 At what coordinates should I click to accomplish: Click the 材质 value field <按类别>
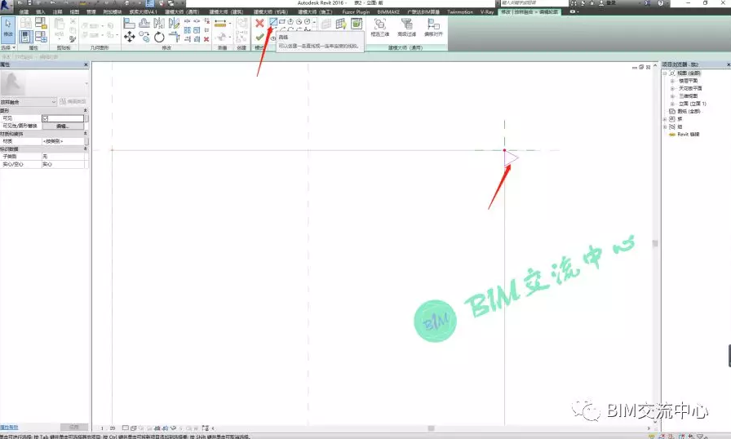[63, 141]
